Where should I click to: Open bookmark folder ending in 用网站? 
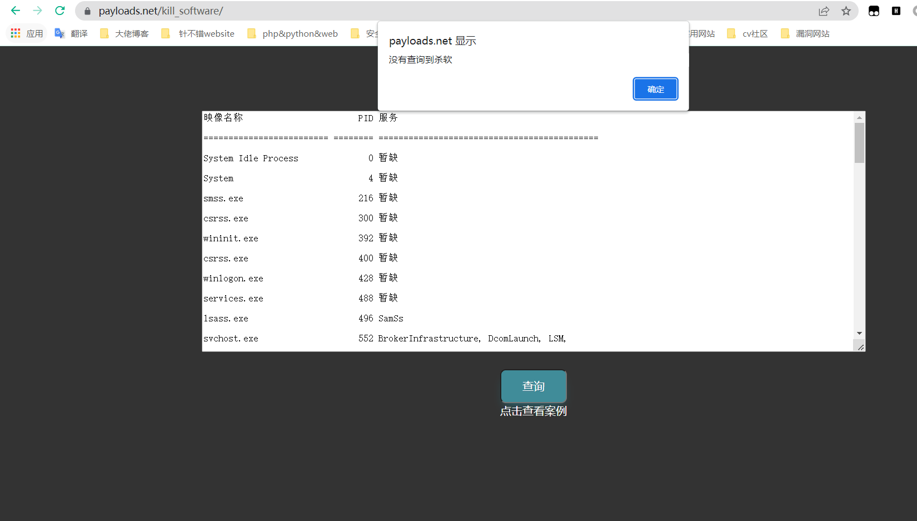click(702, 33)
